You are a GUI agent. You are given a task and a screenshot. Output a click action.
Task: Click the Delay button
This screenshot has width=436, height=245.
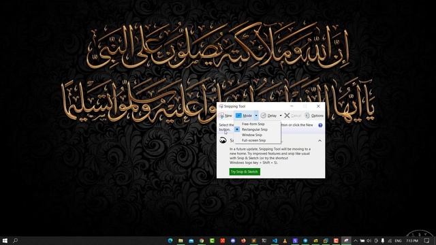(269, 116)
